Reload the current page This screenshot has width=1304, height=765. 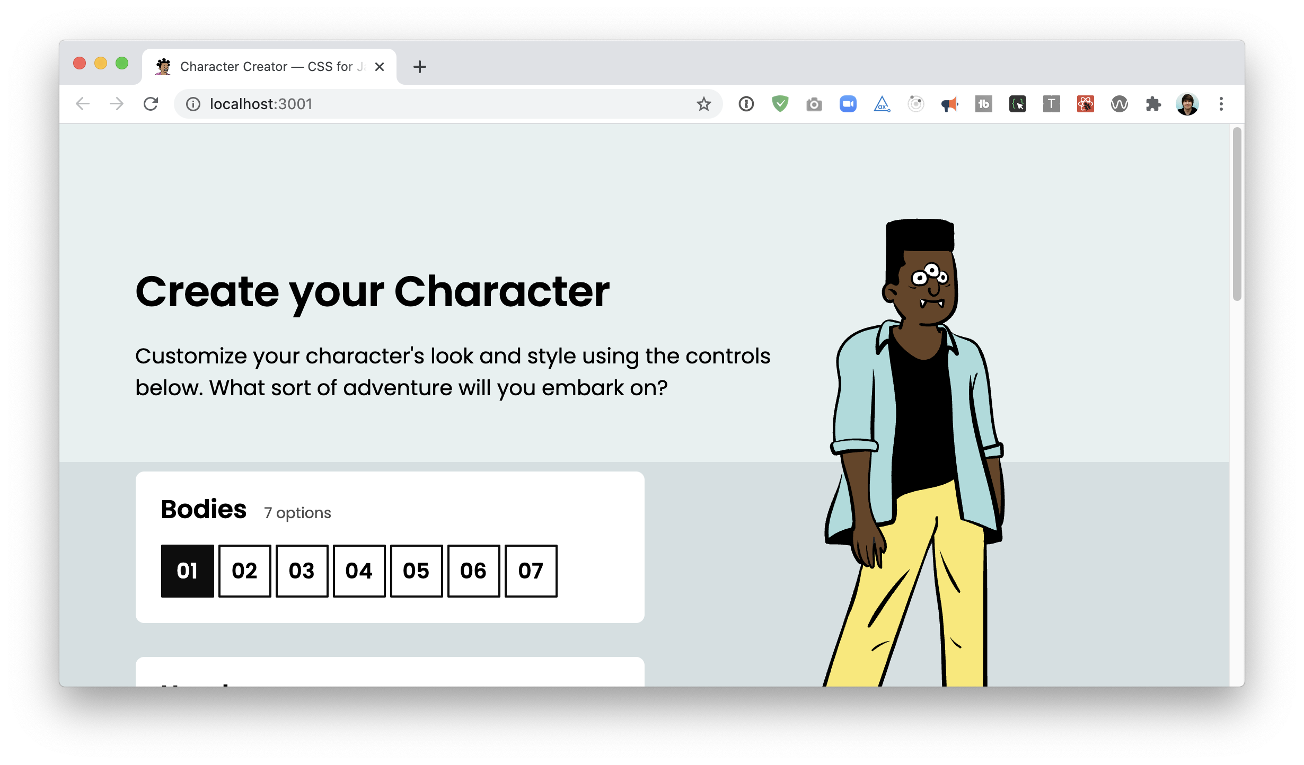(x=151, y=104)
